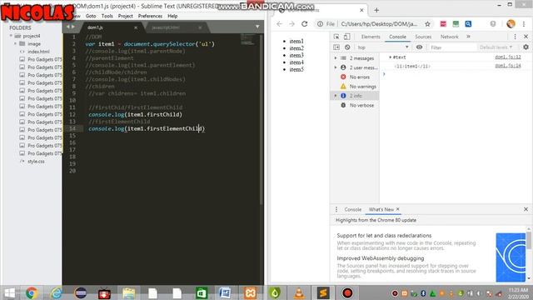The height and width of the screenshot is (300, 533).
Task: Open the top context dropdown in console
Action: 382,47
